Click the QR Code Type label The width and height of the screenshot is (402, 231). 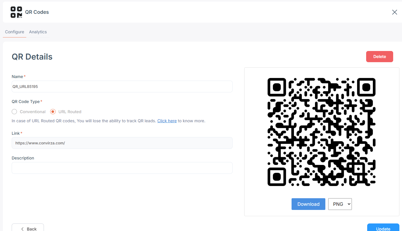point(26,102)
